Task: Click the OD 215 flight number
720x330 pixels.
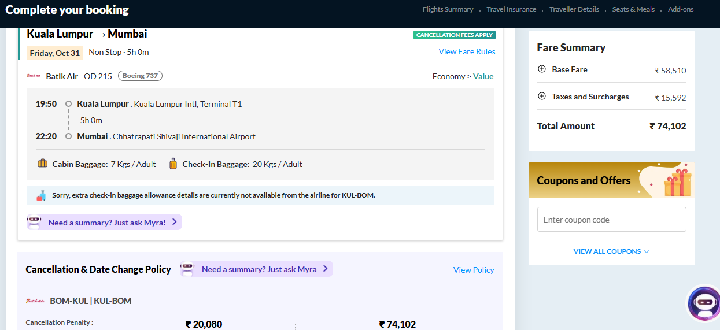Action: click(98, 76)
